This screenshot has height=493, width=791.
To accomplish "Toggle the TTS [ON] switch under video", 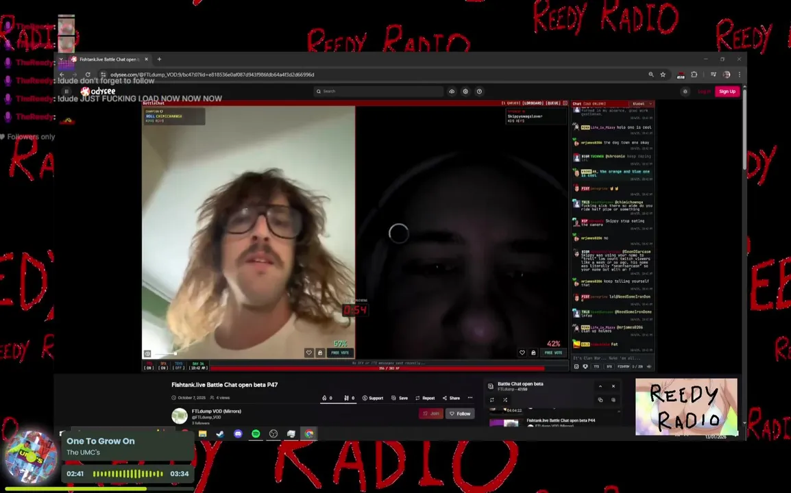I will coord(149,366).
